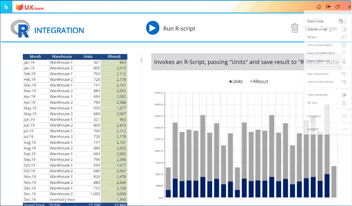Image resolution: width=352 pixels, height=206 pixels.
Task: Click the Screen fit arrows icon
Action: (x=344, y=129)
